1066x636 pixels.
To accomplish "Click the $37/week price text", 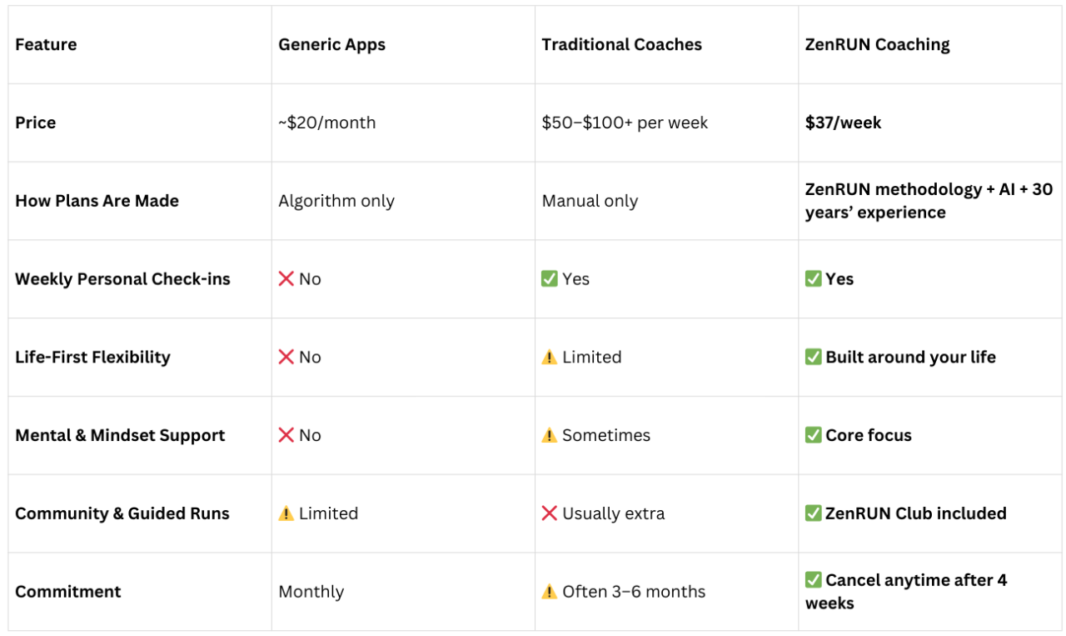I will tap(843, 123).
